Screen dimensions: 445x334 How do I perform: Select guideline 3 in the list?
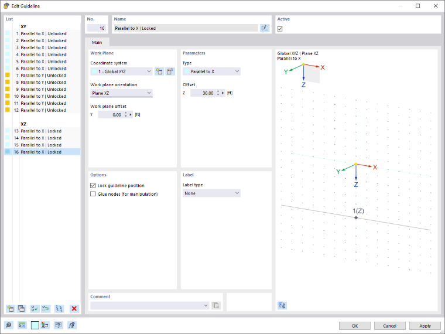coord(42,47)
